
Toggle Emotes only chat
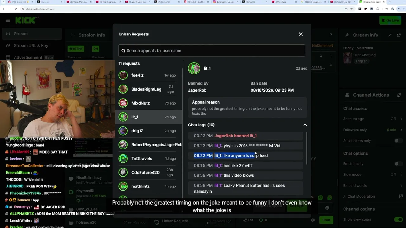tap(398, 164)
